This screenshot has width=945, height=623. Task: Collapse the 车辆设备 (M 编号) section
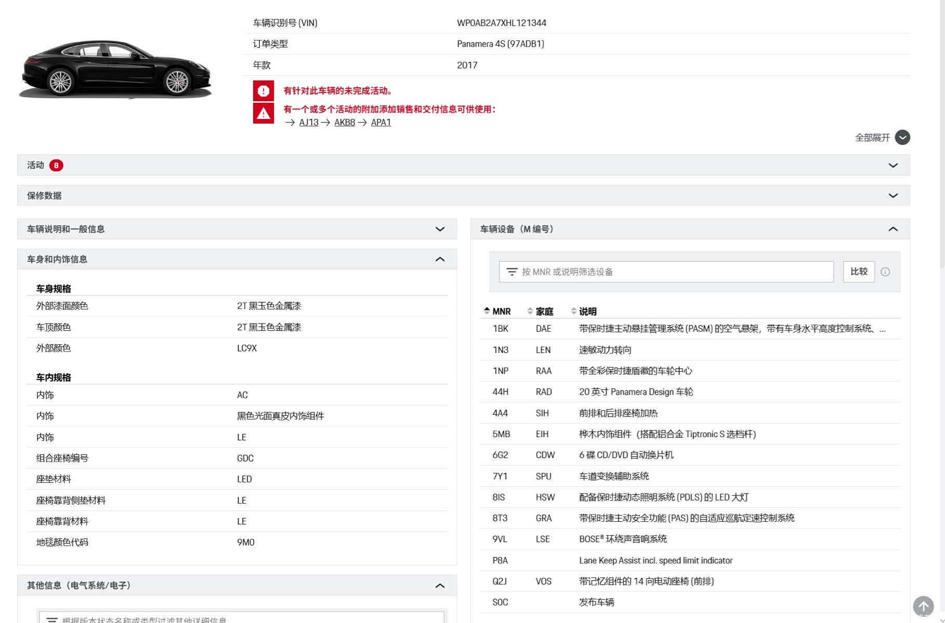[x=690, y=229]
